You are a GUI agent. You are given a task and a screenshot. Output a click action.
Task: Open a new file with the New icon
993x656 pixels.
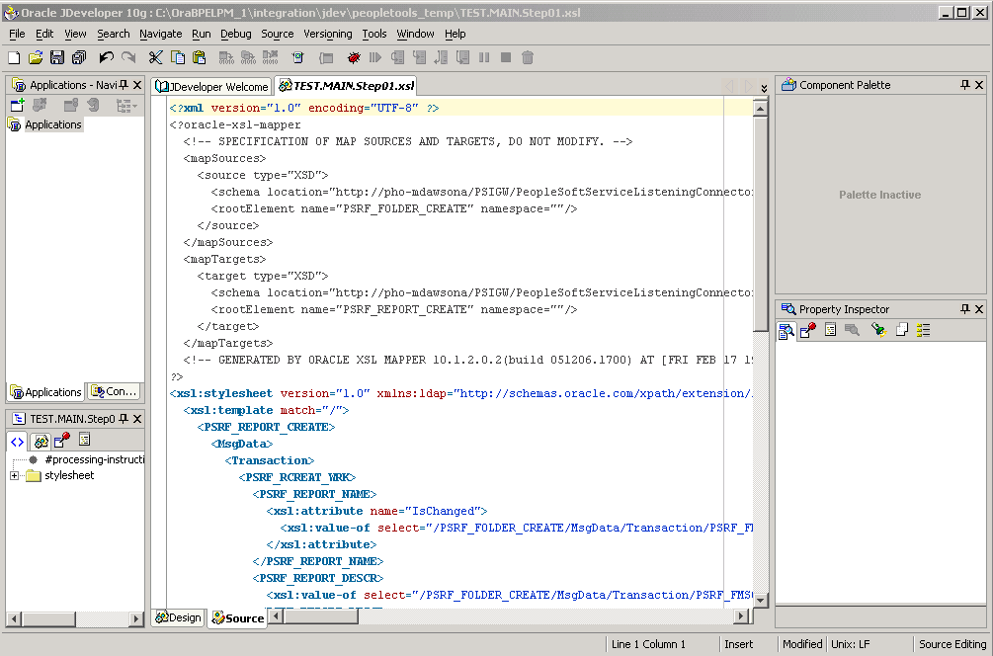tap(13, 57)
